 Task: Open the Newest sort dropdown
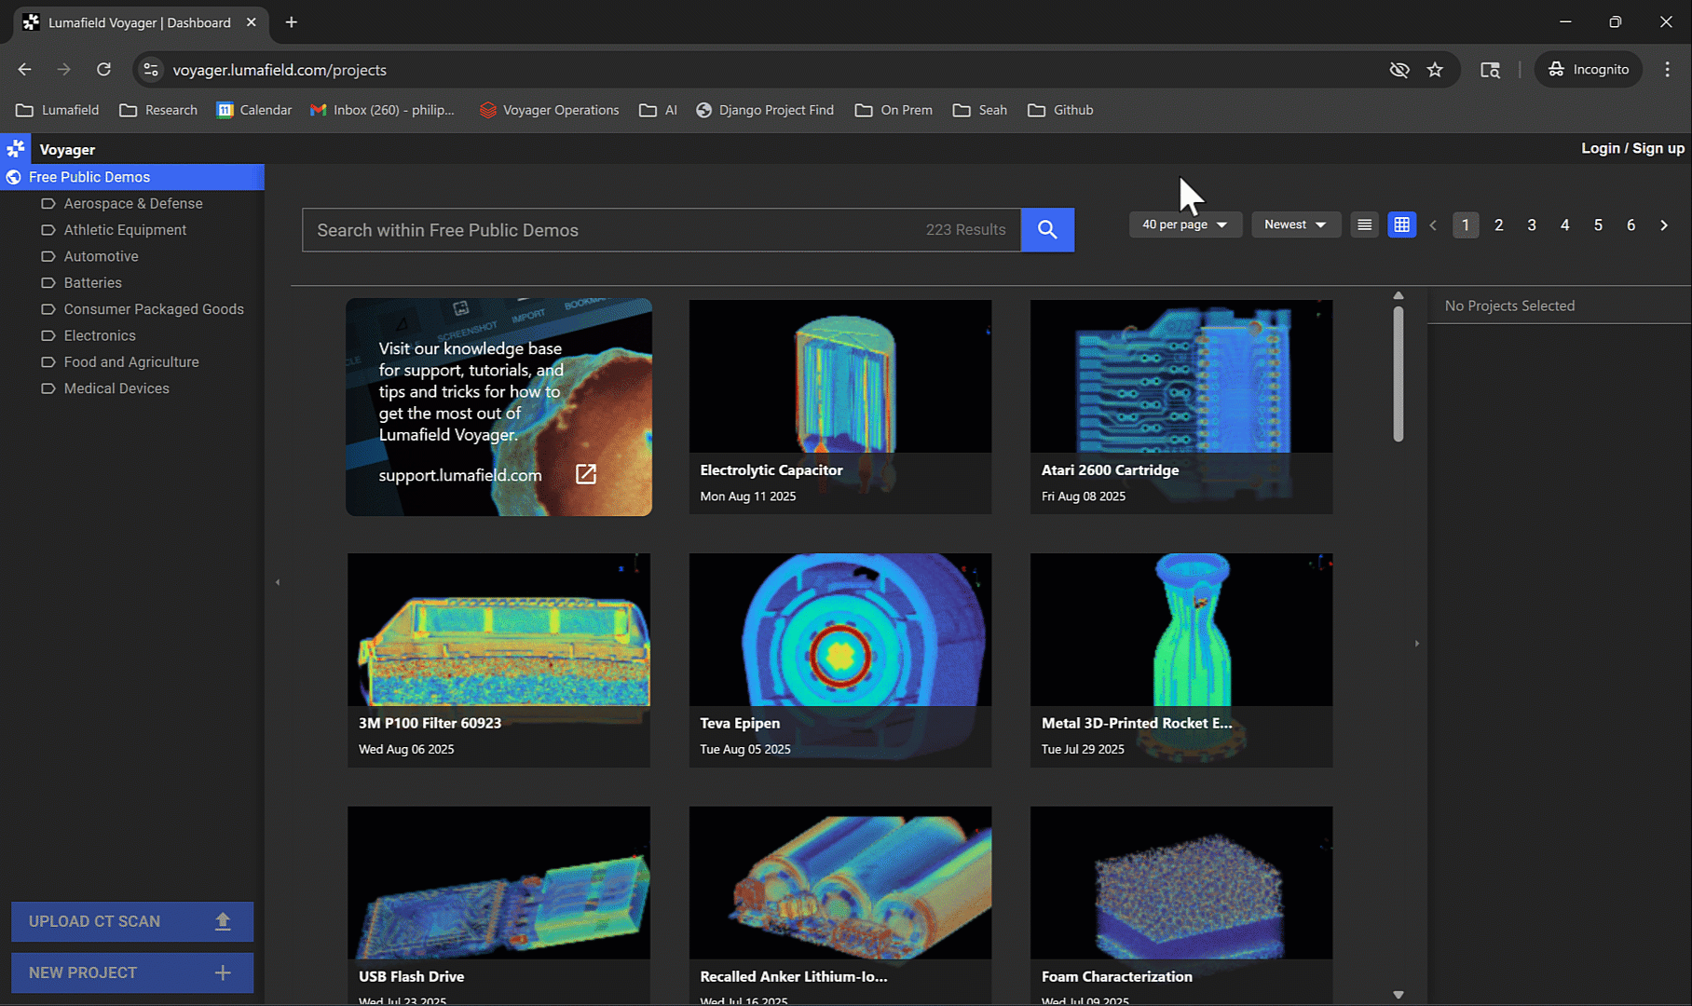click(x=1294, y=224)
